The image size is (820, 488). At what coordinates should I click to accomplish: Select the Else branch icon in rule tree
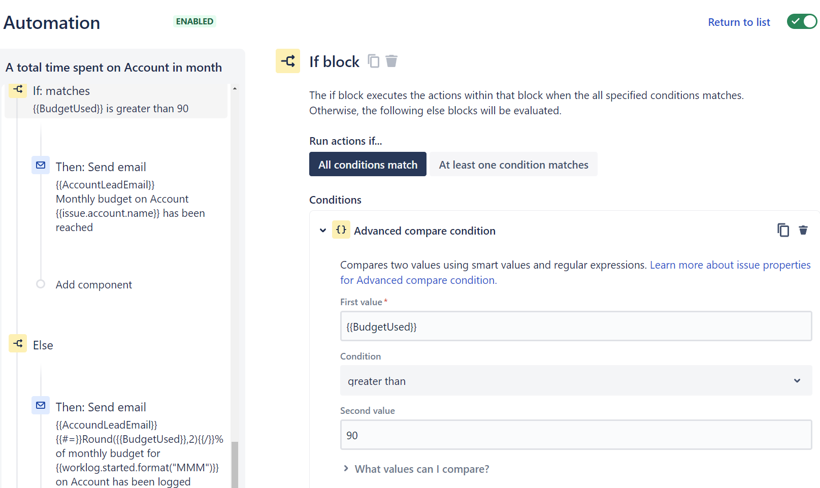pos(18,344)
